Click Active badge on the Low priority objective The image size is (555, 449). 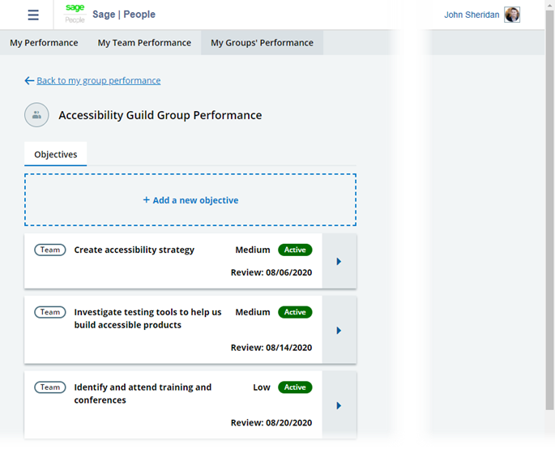pos(295,387)
